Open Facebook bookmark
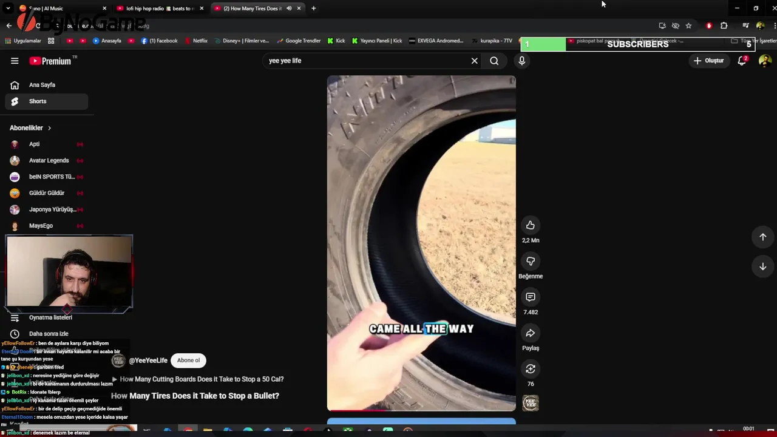The image size is (777, 437). coord(159,41)
